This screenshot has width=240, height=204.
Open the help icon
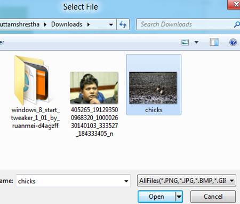click(233, 42)
